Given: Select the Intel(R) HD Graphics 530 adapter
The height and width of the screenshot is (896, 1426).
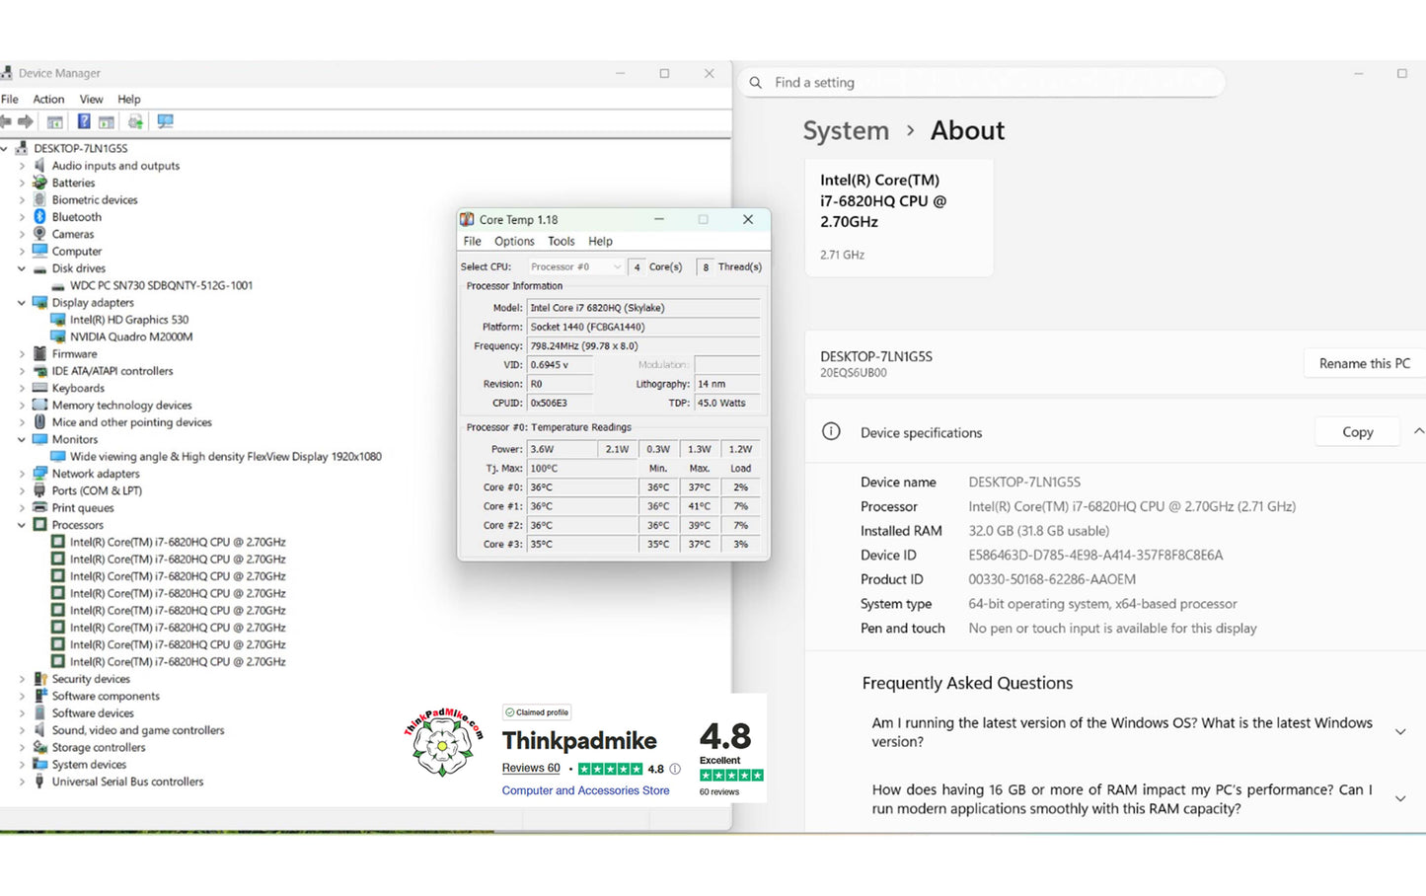Looking at the screenshot, I should click(x=129, y=320).
